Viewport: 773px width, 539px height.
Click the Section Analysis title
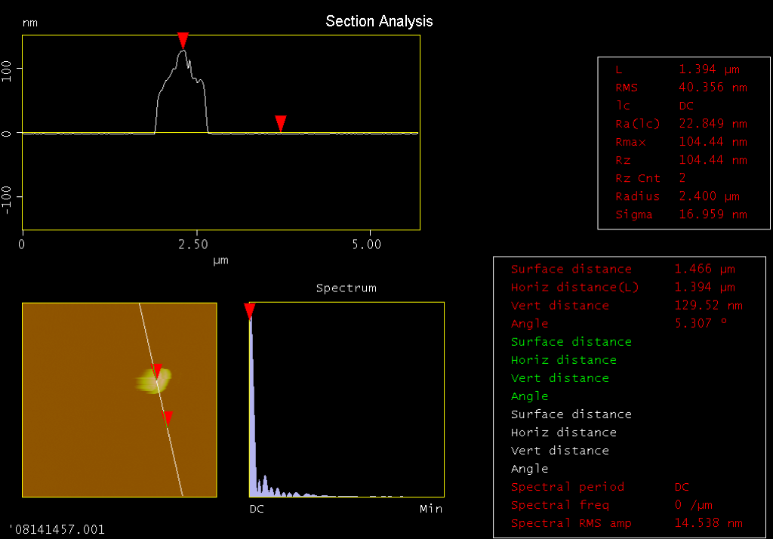click(x=379, y=21)
